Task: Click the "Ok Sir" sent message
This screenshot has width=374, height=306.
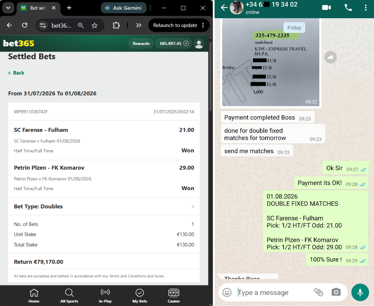Action: (346, 168)
